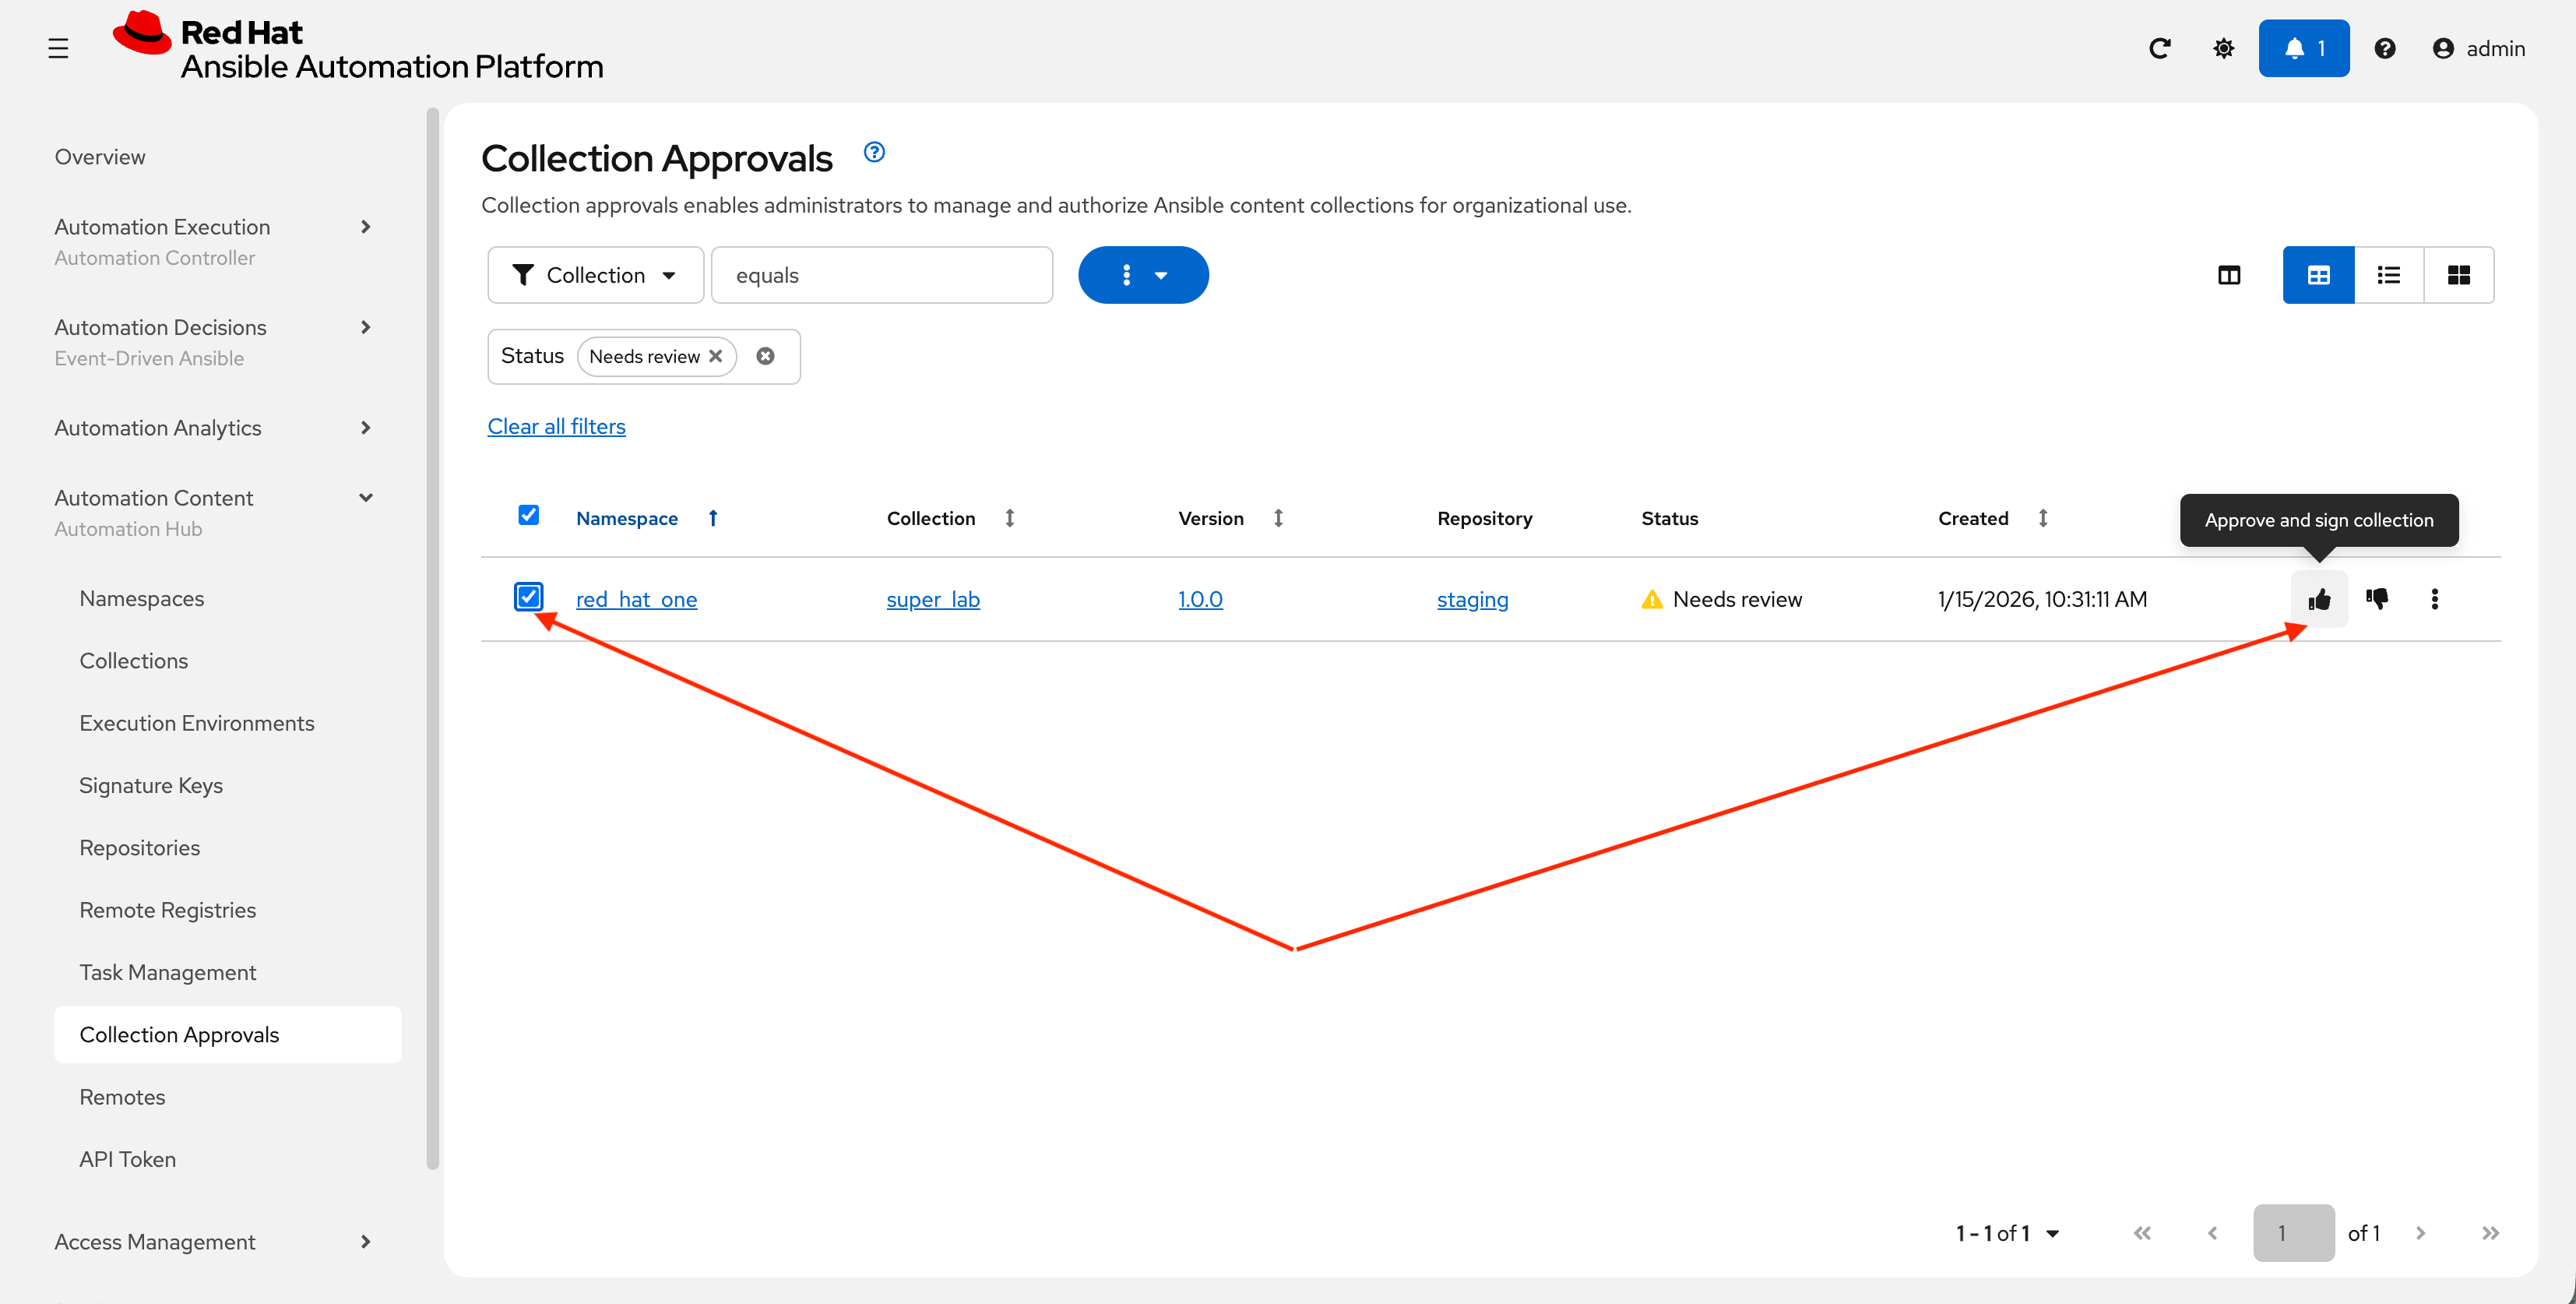Uncheck the red_hat_one row checkbox
Viewport: 2576px width, 1304px height.
(x=528, y=597)
